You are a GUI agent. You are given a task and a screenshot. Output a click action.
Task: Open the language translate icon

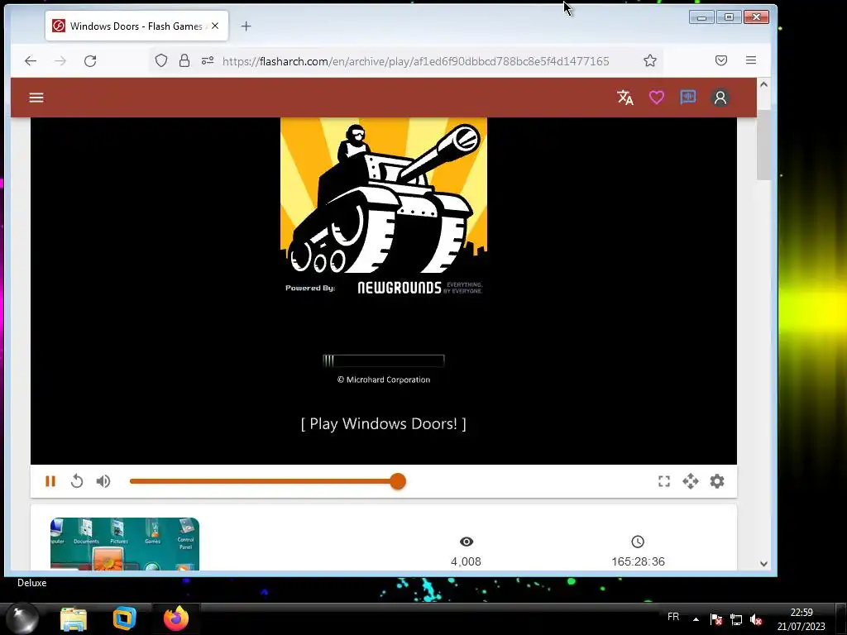pos(625,98)
